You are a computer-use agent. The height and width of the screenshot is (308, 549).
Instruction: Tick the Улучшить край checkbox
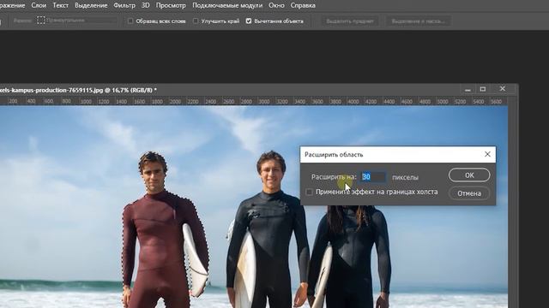[x=196, y=21]
